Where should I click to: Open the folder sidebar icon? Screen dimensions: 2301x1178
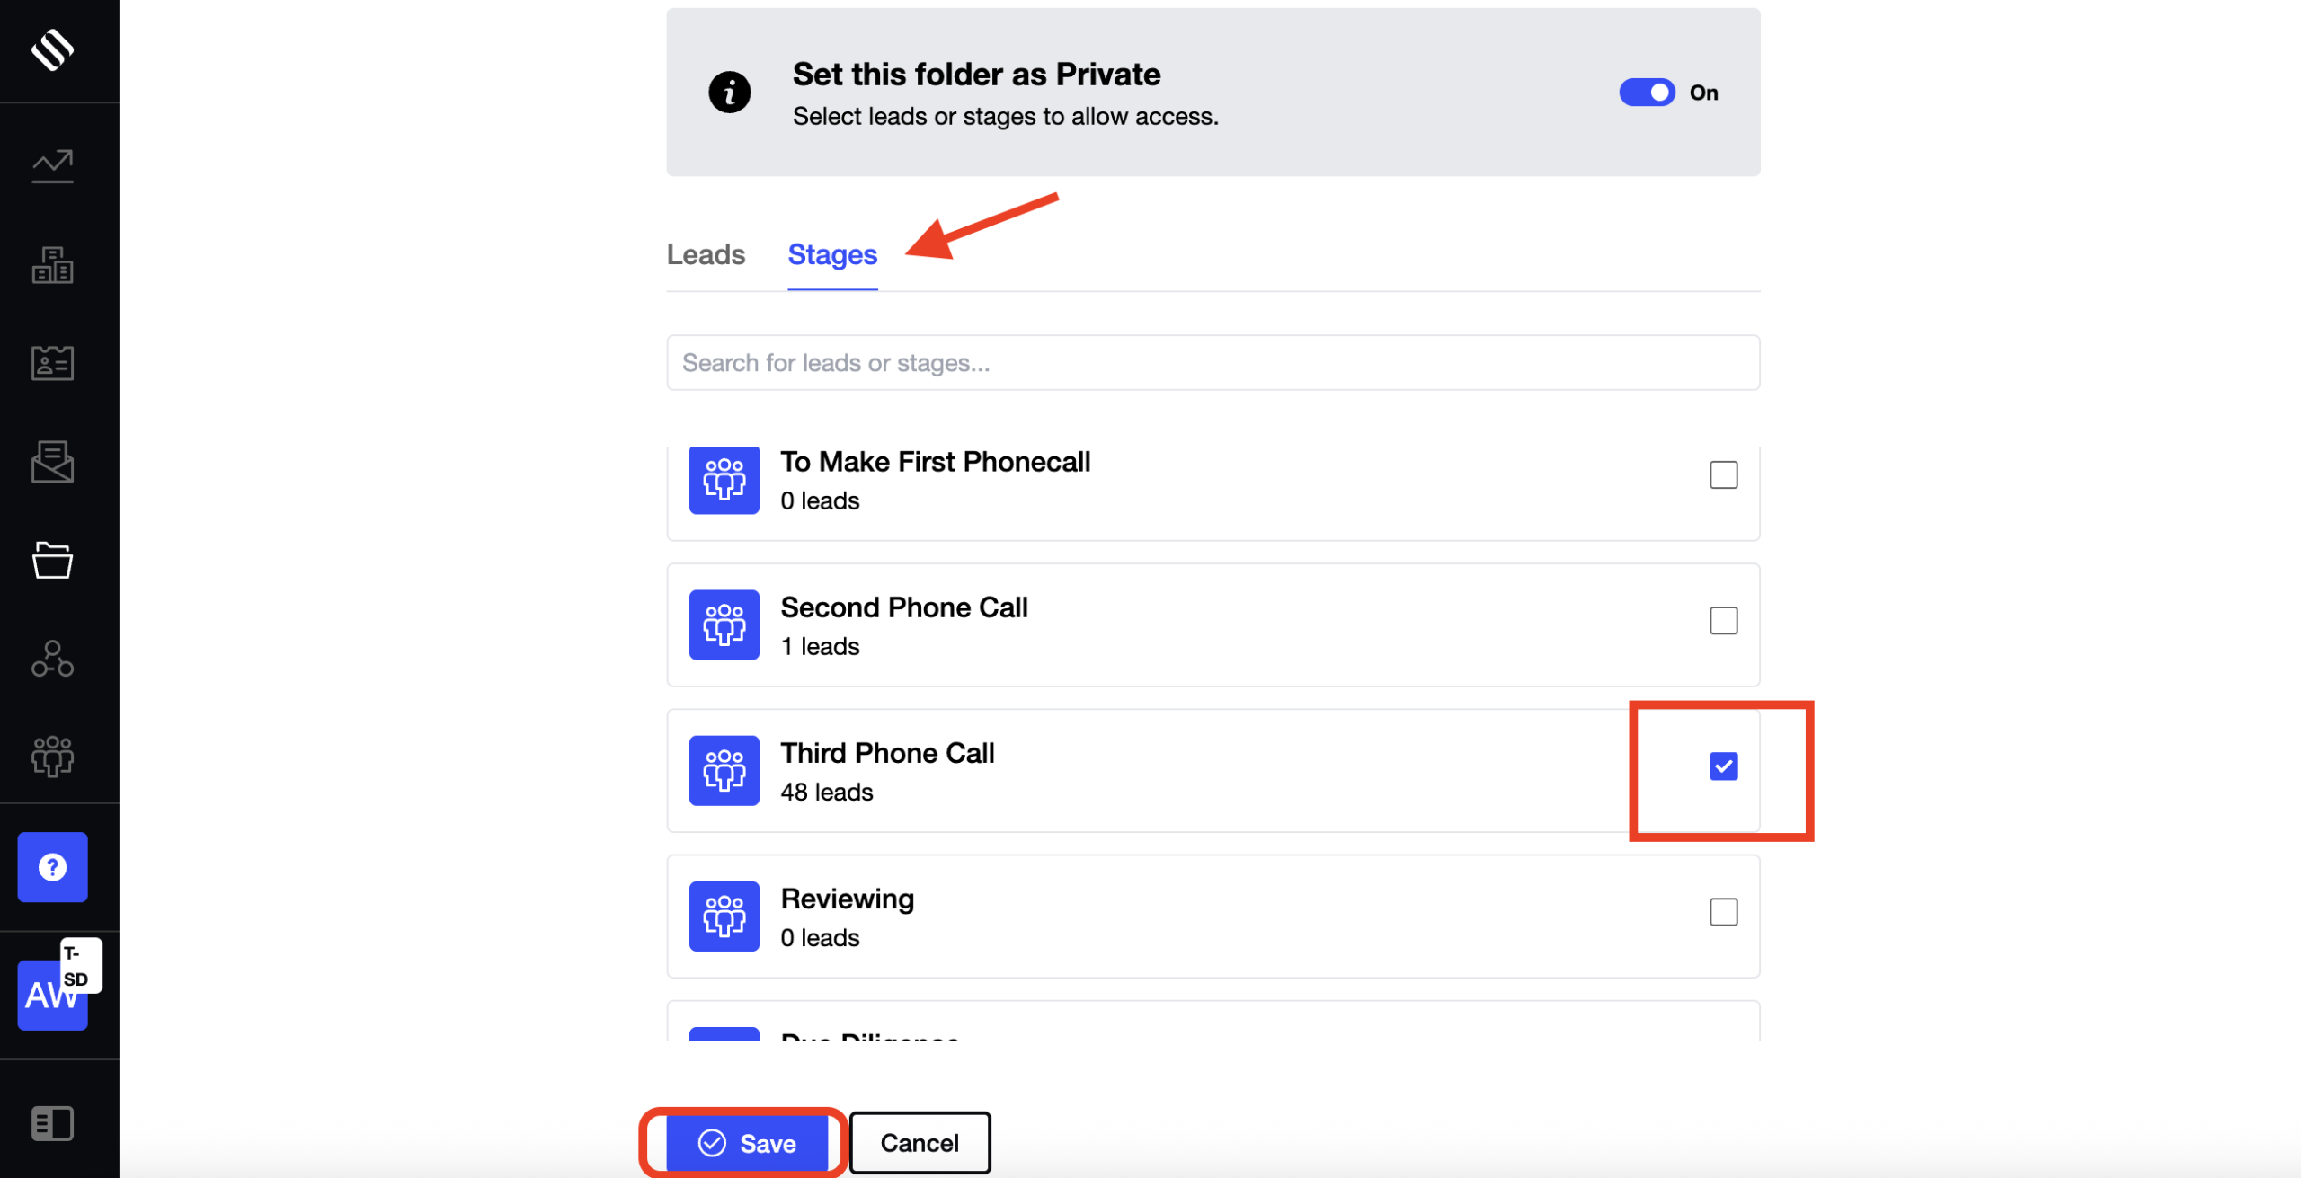52,560
